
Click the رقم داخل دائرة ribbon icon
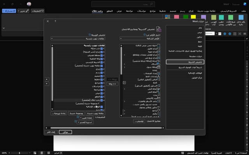click(242, 22)
